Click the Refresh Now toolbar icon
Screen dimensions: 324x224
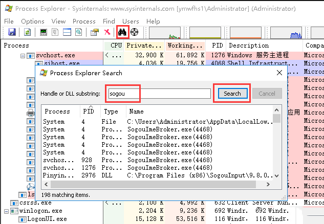point(27,32)
